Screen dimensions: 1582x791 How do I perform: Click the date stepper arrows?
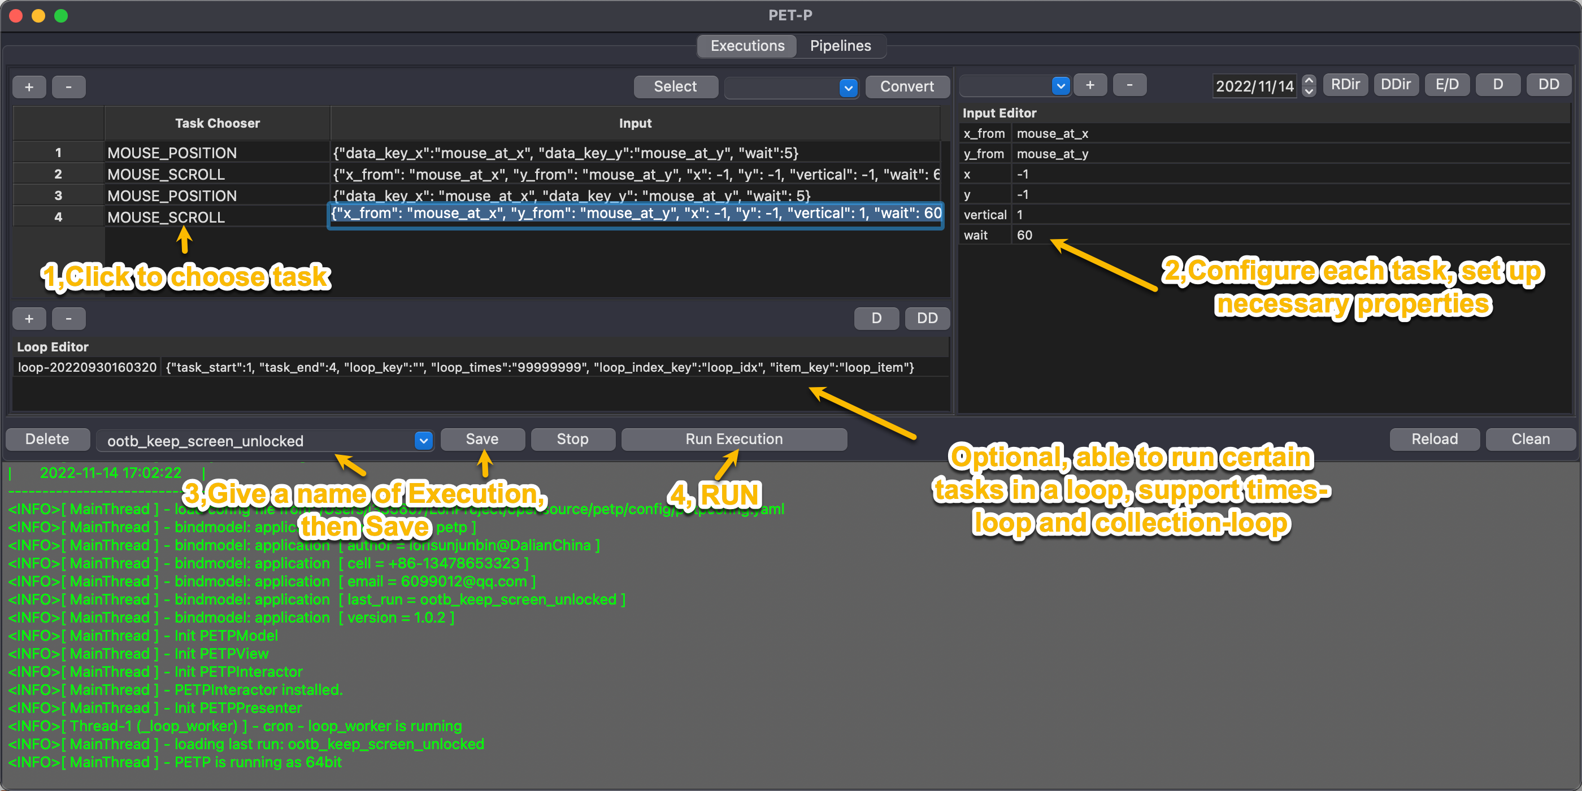pyautogui.click(x=1308, y=85)
